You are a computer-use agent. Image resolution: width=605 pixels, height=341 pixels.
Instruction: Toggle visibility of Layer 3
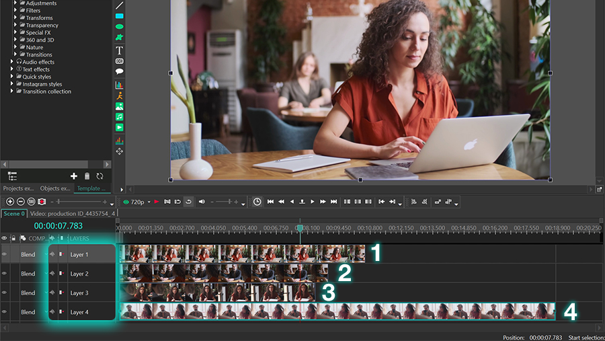[x=5, y=293]
